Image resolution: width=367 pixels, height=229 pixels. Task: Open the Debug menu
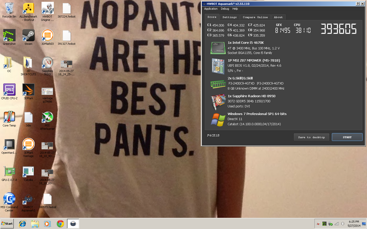point(225,9)
